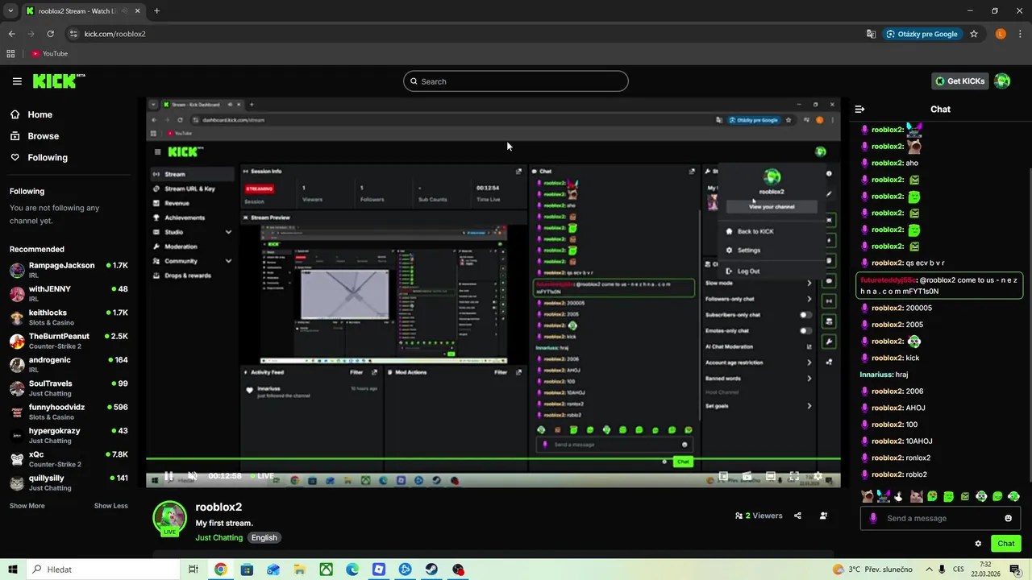
Task: Pause the live stream video
Action: [x=169, y=476]
